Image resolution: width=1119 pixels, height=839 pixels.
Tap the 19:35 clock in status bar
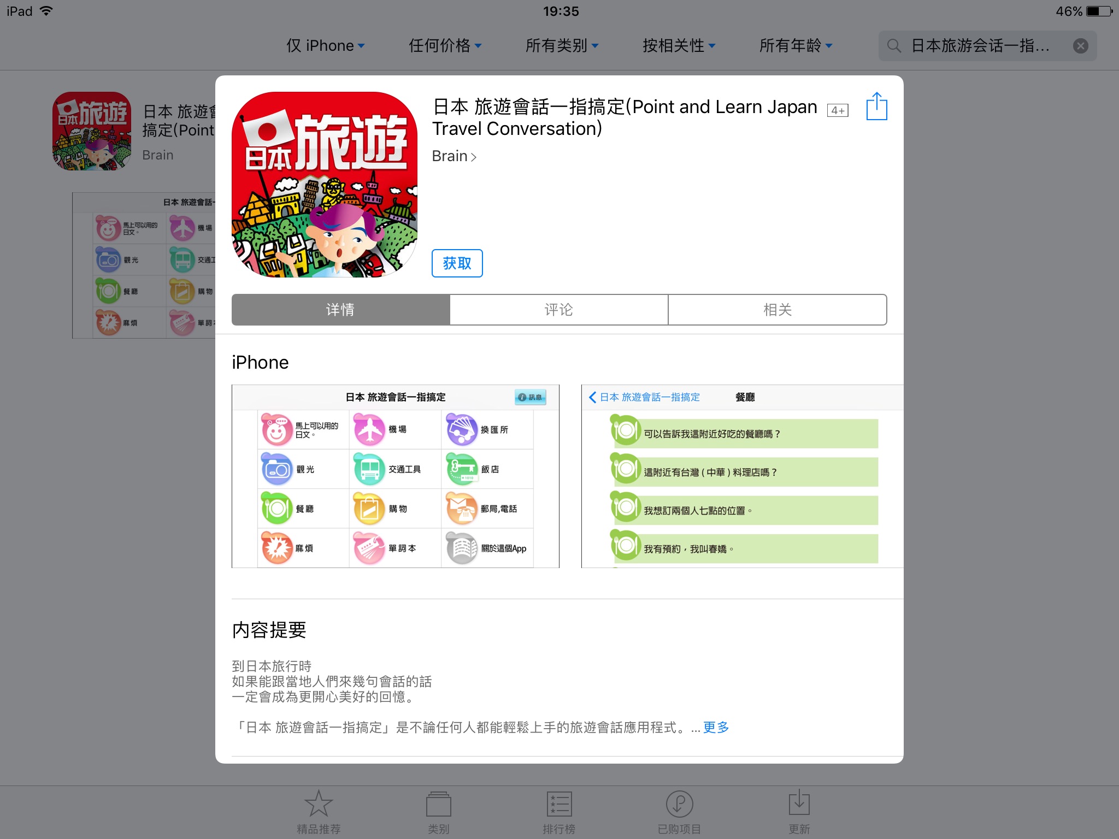[x=561, y=11]
